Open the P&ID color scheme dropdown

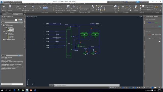point(84,9)
